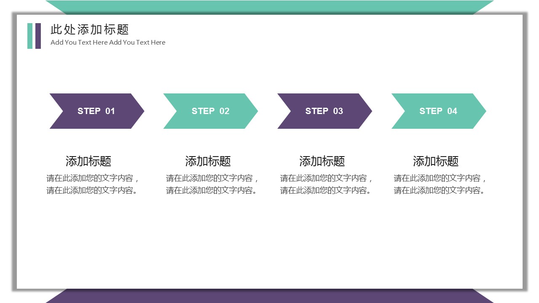Click the purple banner shape at slide bottom

coord(269,296)
